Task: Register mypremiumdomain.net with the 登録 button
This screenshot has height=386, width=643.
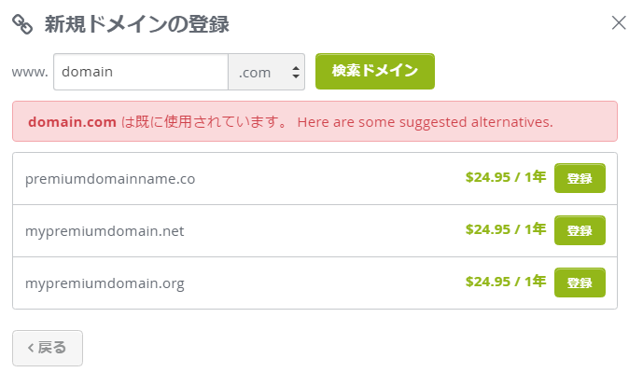Action: tap(580, 230)
